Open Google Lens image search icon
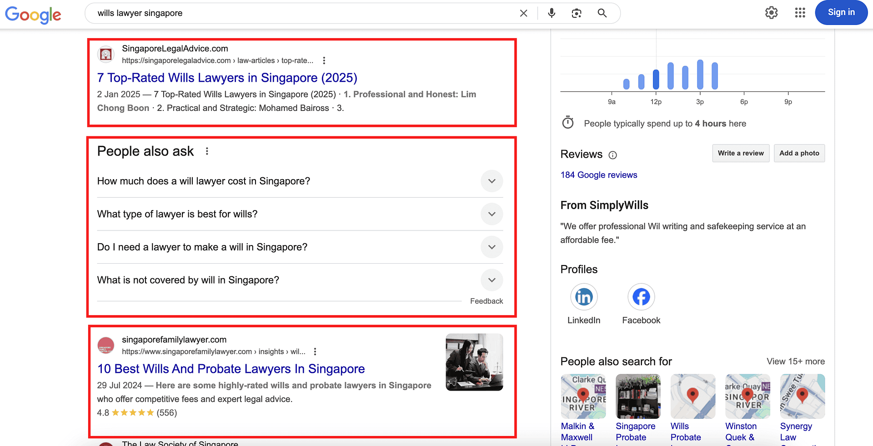 coord(577,13)
